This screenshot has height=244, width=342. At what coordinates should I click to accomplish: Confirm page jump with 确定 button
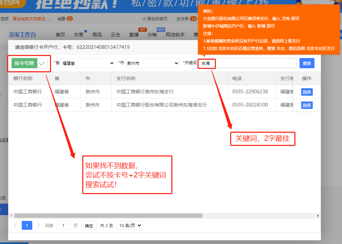click(89, 226)
